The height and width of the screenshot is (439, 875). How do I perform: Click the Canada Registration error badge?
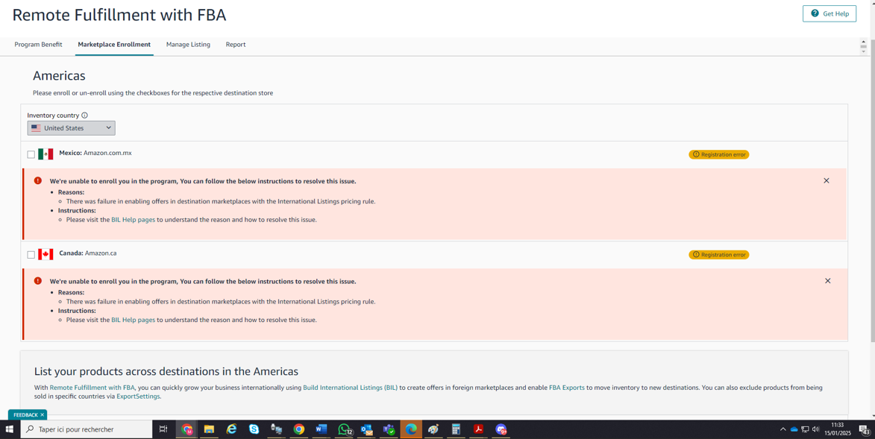coord(719,255)
